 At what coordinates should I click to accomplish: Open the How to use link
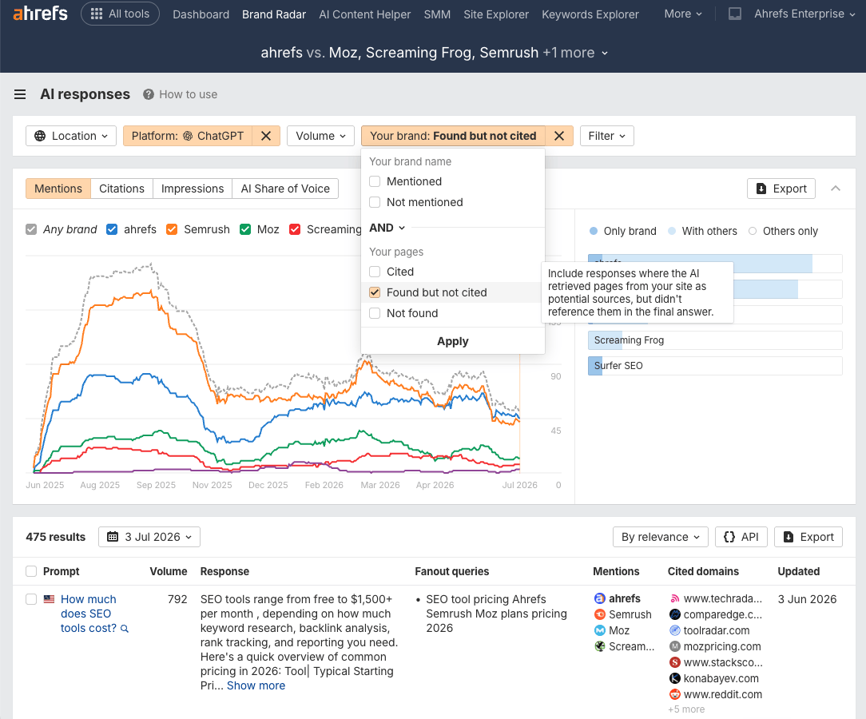[x=188, y=94]
